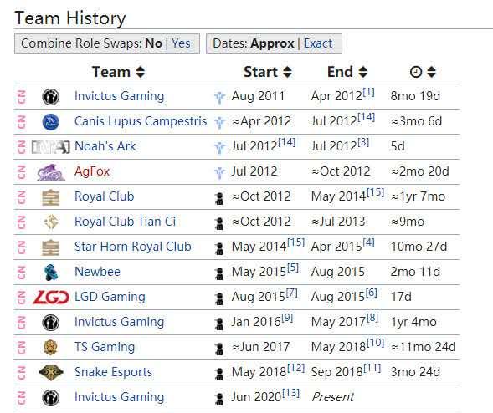Select Approx for Dates display

click(x=272, y=43)
